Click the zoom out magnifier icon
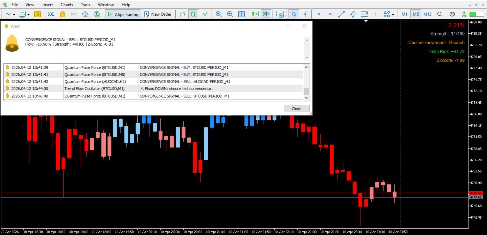Image resolution: width=487 pixels, height=235 pixels. pos(230,14)
